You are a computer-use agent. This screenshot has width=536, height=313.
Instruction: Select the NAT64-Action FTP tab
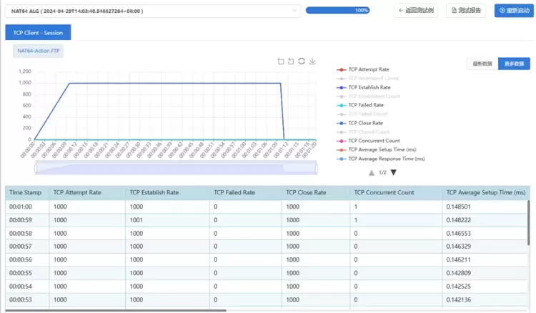pos(39,51)
